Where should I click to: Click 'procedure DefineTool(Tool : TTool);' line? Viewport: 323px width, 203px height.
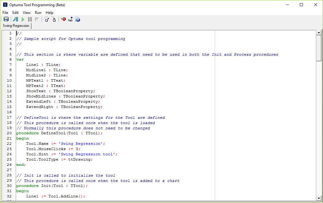pyautogui.click(x=59, y=133)
